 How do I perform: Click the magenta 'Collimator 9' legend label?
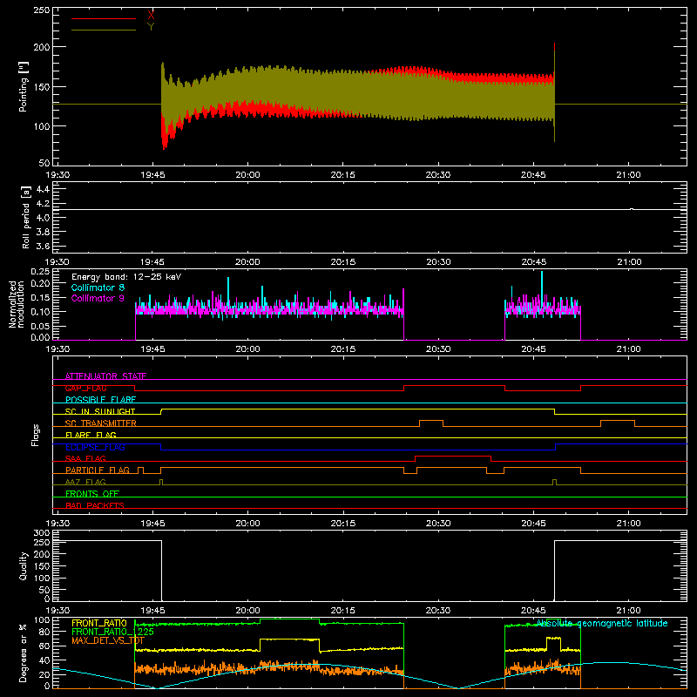click(x=98, y=298)
